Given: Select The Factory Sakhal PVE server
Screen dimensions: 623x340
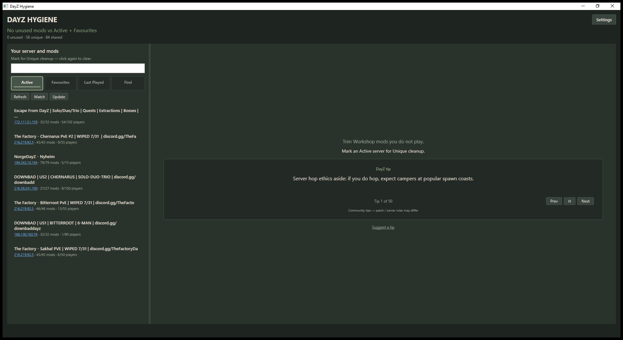Looking at the screenshot, I should click(x=78, y=251).
